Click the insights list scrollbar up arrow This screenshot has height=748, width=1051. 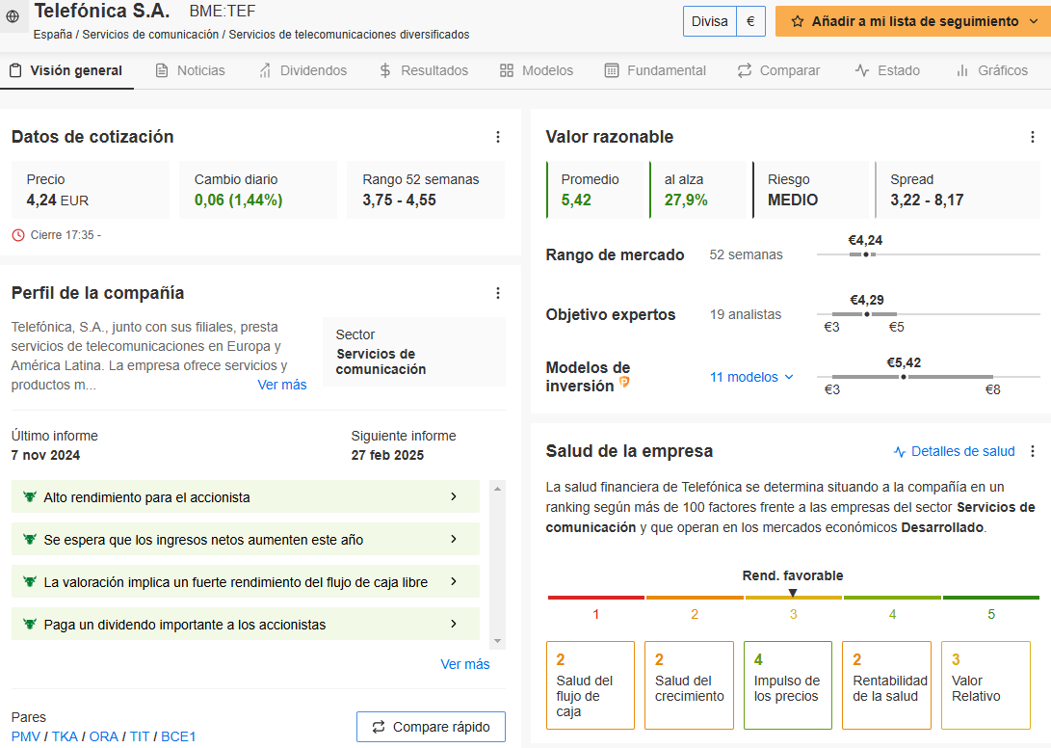497,489
